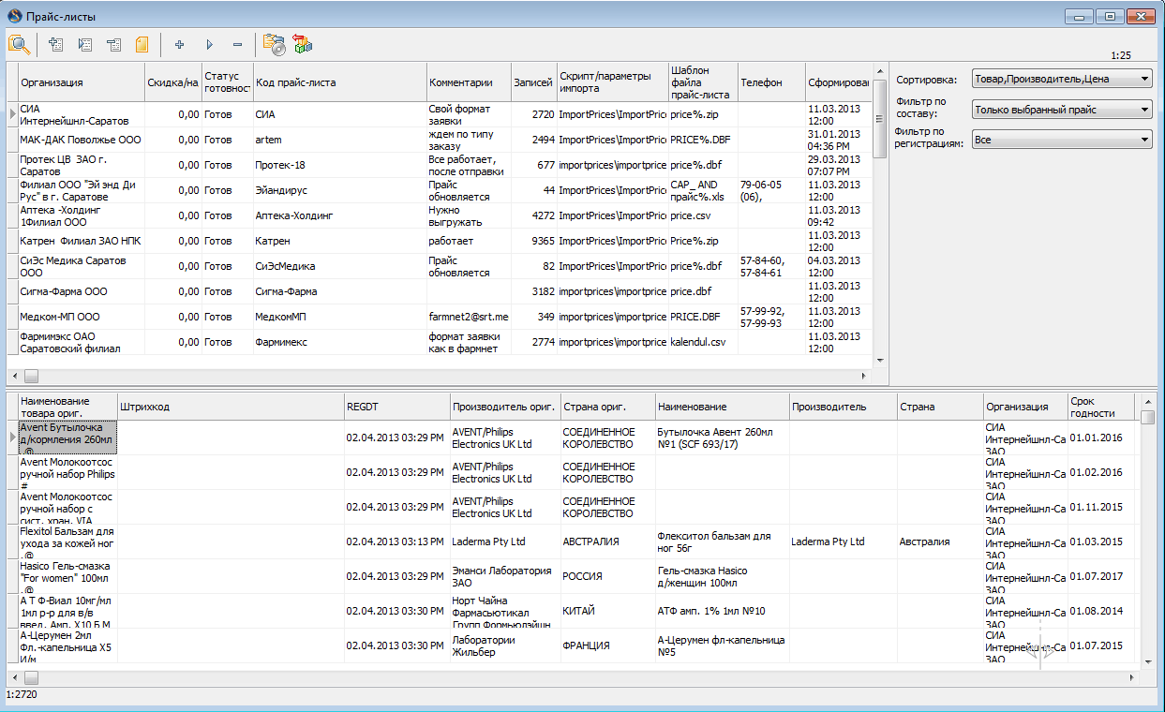Sort by Комментарии column header
The width and height of the screenshot is (1165, 712).
click(x=469, y=82)
